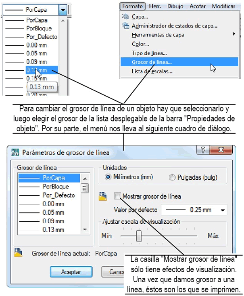Click the help question mark button
Screen dimensions: 244x296
203,150
